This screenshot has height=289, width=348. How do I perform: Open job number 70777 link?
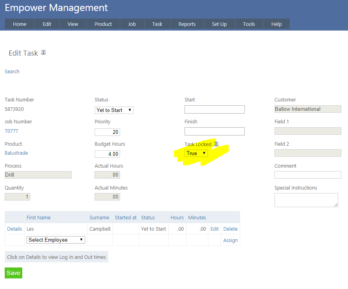coord(11,131)
